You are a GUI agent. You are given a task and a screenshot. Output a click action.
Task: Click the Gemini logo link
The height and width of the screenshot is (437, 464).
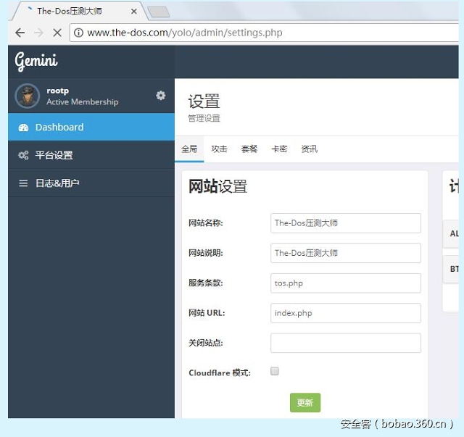[36, 62]
